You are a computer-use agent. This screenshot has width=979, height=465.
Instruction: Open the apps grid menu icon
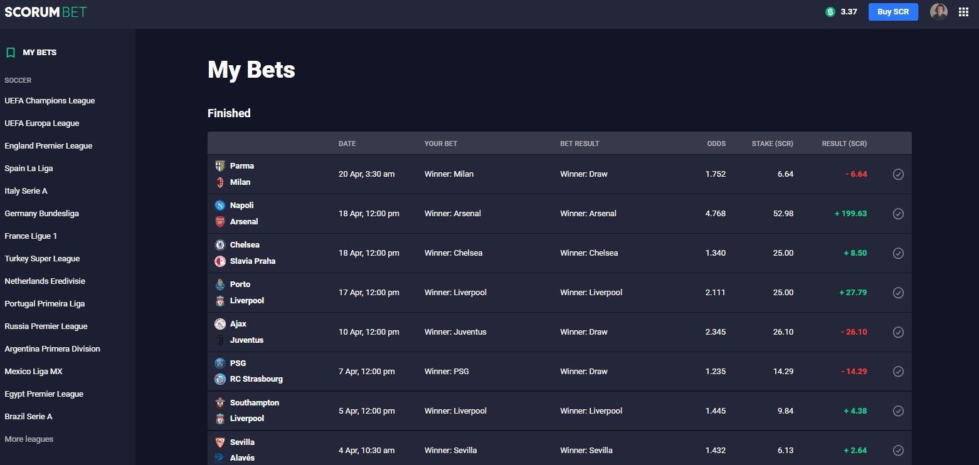click(x=964, y=12)
